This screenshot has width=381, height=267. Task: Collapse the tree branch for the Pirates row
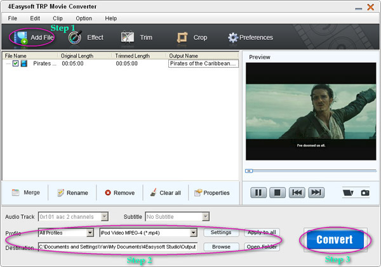8,63
